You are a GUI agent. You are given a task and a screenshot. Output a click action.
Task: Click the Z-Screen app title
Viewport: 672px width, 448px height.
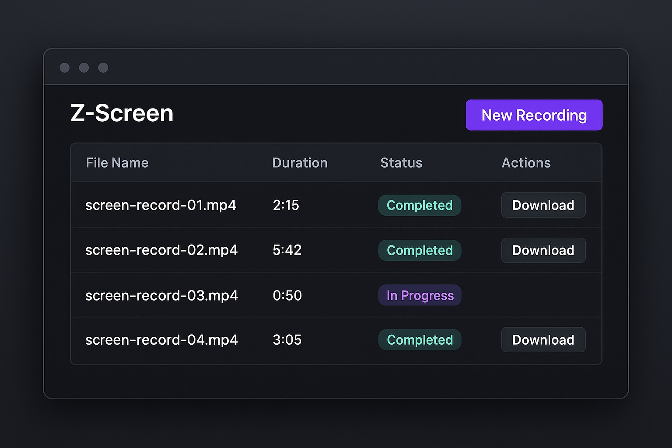122,113
